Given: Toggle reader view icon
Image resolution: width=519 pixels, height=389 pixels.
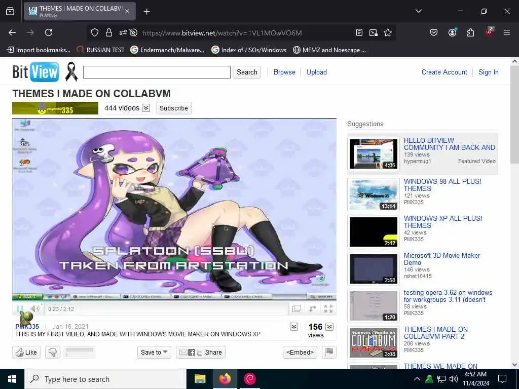Looking at the screenshot, I should [359, 32].
